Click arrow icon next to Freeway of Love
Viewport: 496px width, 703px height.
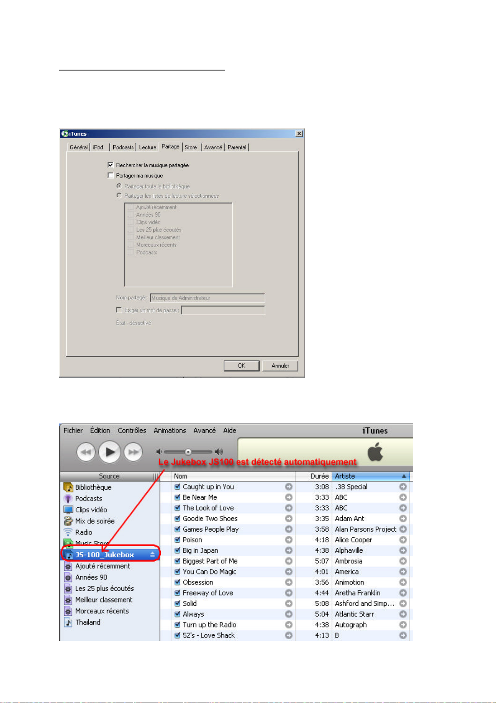tap(289, 593)
